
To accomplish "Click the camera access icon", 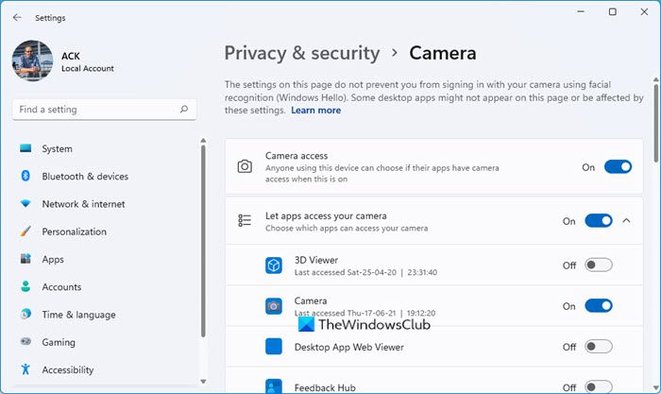I will [x=245, y=166].
